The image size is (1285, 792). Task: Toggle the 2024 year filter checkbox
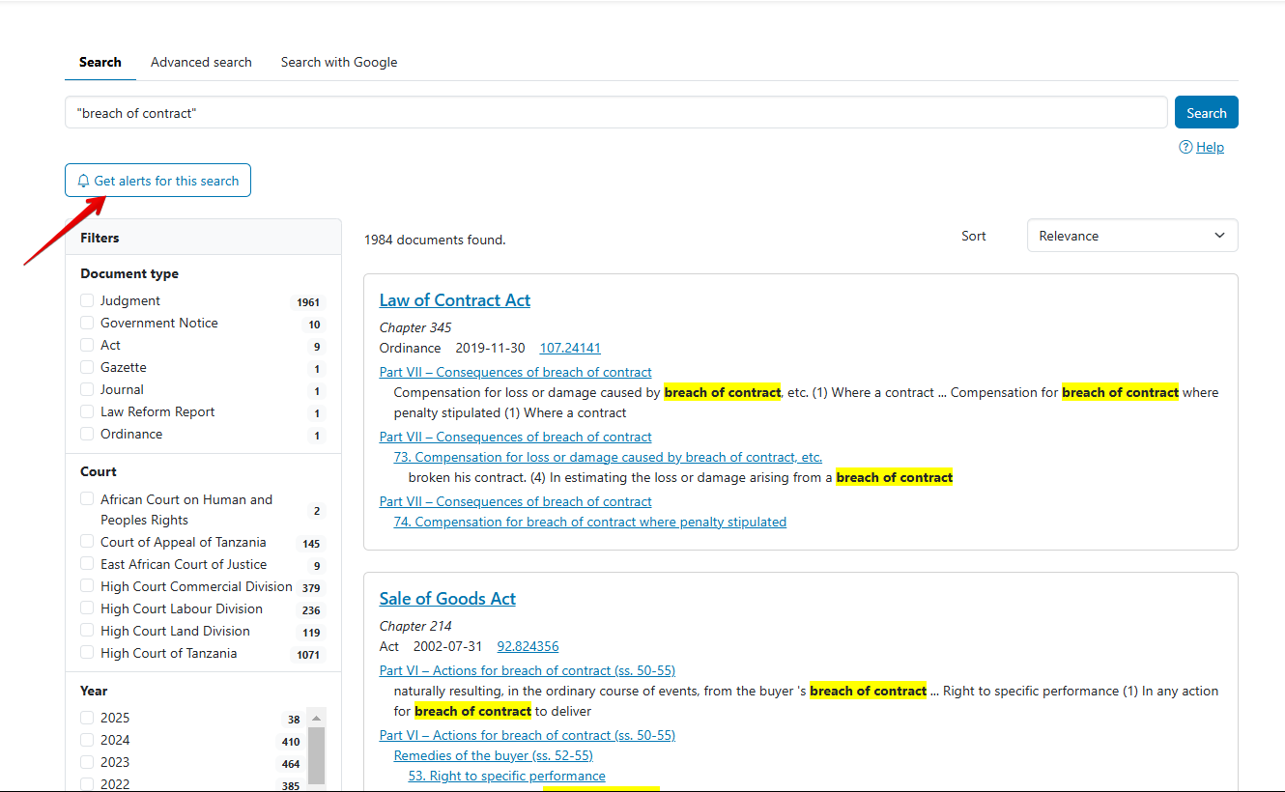(88, 740)
